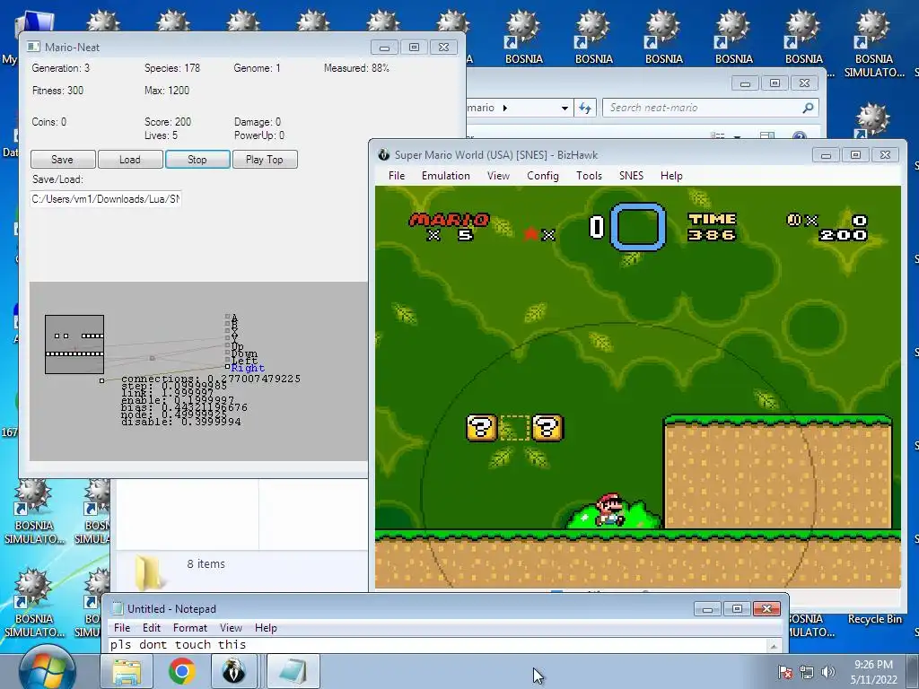Click Notepad's scrollbar up arrow
This screenshot has width=919, height=689.
[774, 646]
